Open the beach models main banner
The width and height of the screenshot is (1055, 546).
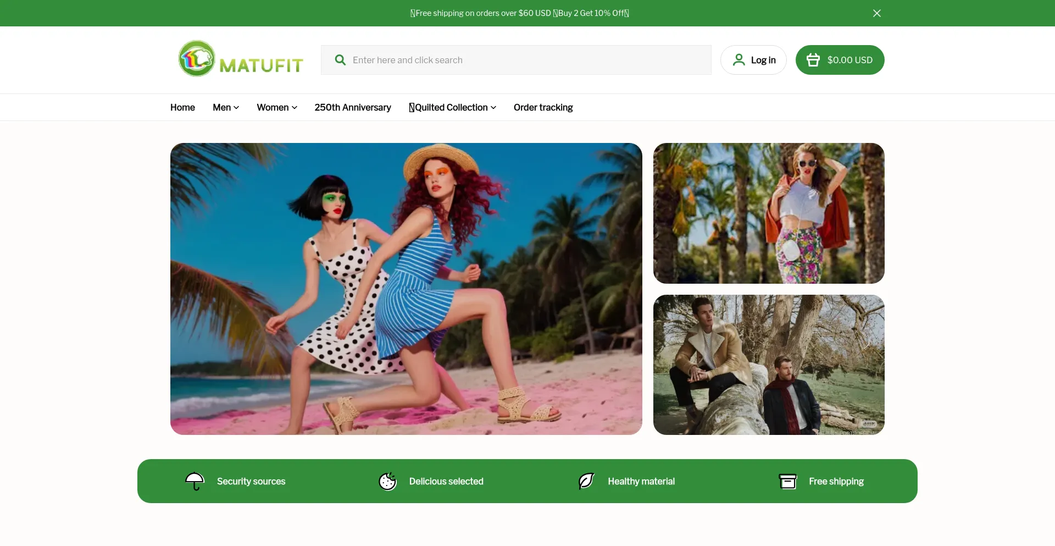point(406,289)
